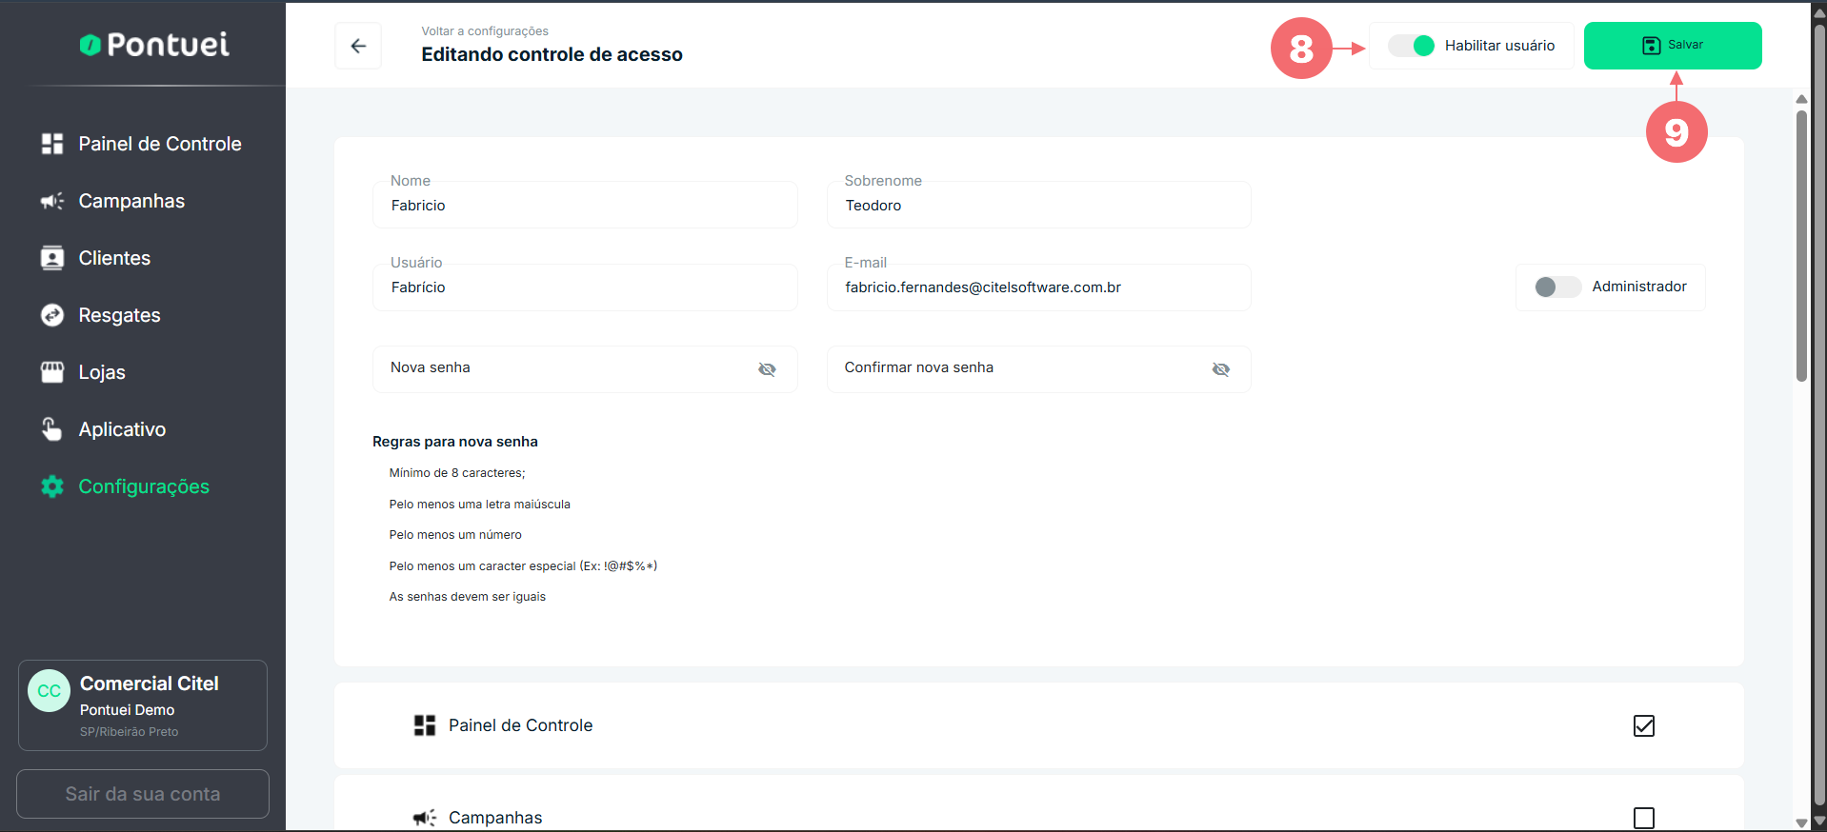
Task: Click the CC account avatar
Action: click(x=50, y=691)
